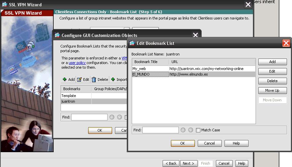
Task: Open Help in Edit Bookmark List dialog
Action: pos(236,143)
